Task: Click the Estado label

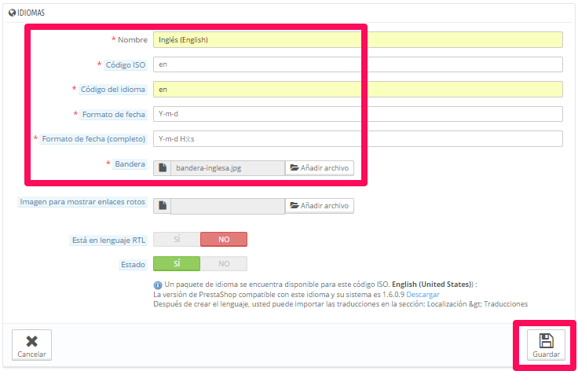Action: pyautogui.click(x=133, y=265)
